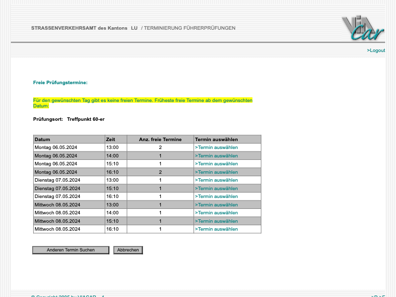The image size is (396, 297).
Task: Select appointment Dienstag 07.05.2024 at 16:10
Action: click(216, 197)
